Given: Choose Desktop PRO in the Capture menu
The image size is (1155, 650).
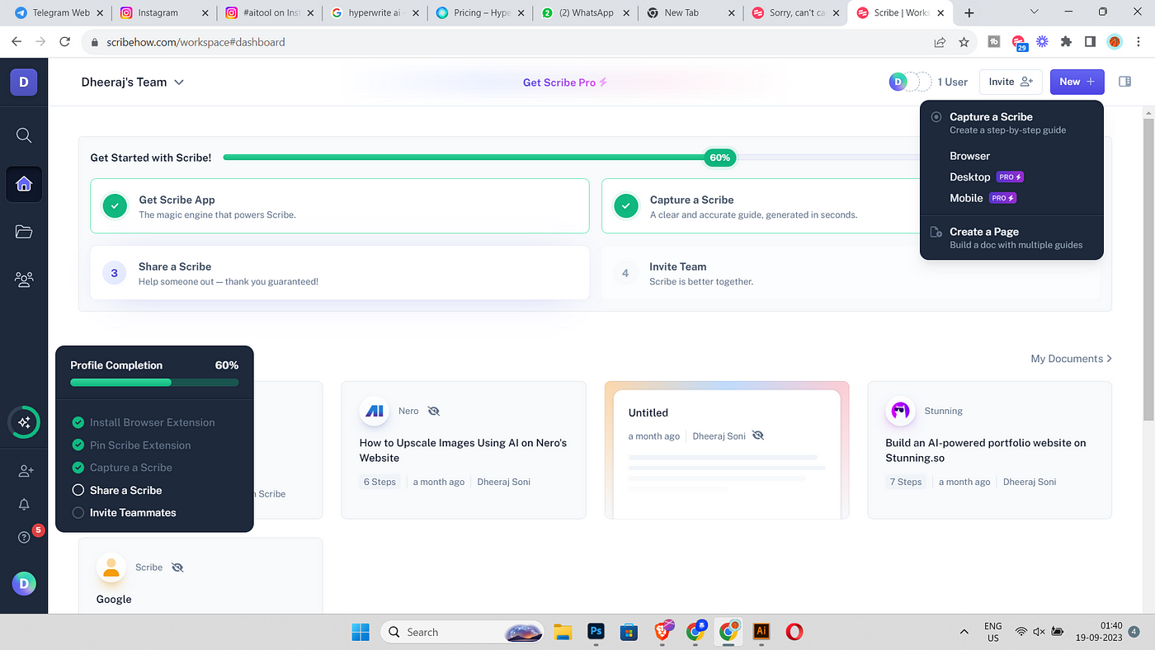Looking at the screenshot, I should [987, 177].
